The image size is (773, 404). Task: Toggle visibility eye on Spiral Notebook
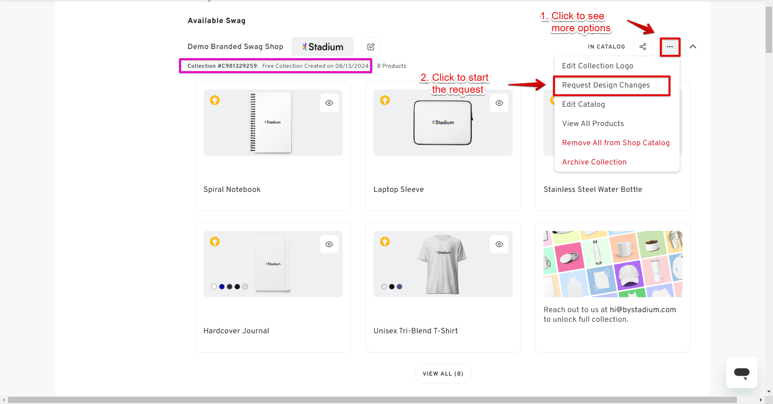(329, 103)
